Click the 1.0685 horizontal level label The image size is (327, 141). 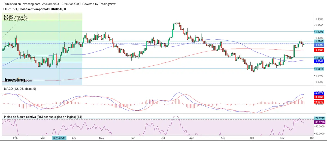click(x=319, y=57)
